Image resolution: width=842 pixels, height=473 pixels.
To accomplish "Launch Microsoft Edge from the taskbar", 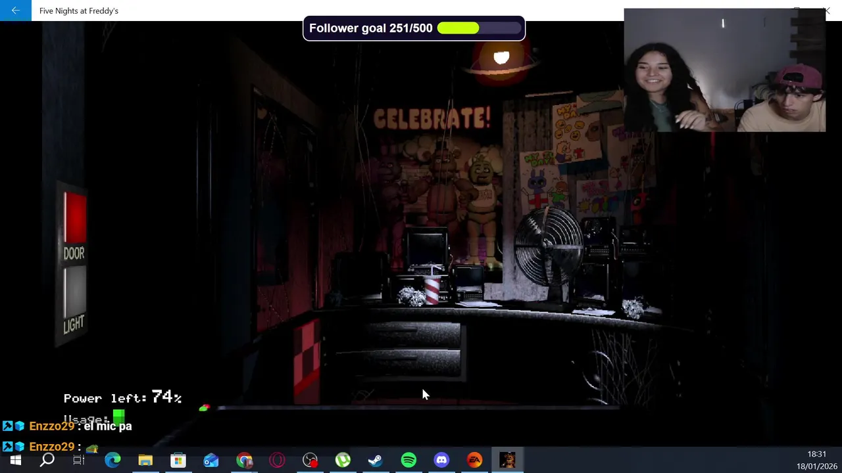I will (x=112, y=461).
